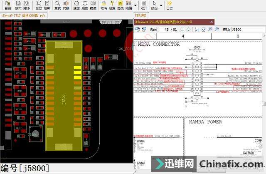Click the 取消 cancel tool
Image resolution: width=266 pixels, height=174 pixels.
(103, 5)
